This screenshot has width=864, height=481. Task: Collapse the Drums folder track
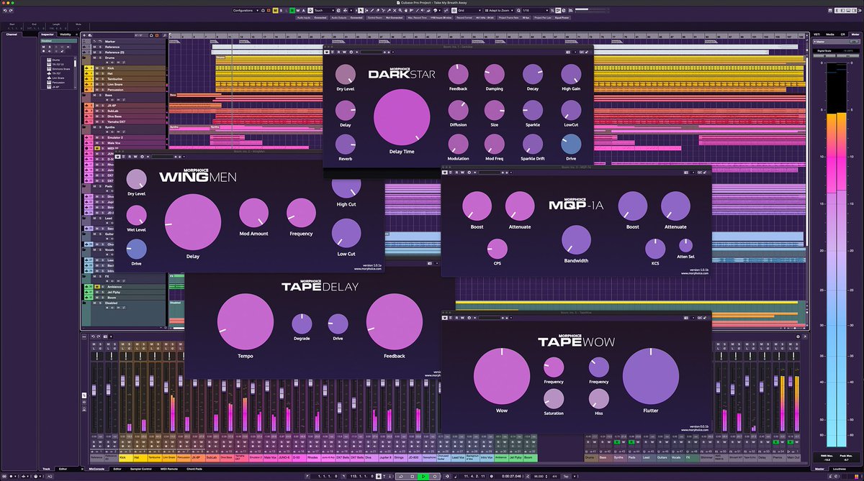click(x=84, y=58)
